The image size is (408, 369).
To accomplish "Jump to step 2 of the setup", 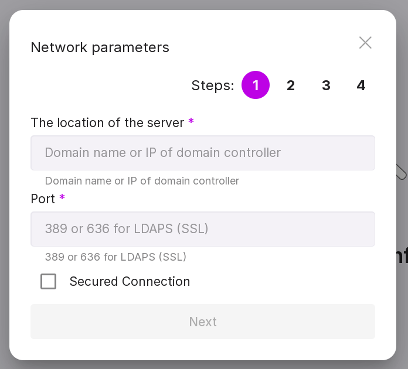I will tap(291, 86).
